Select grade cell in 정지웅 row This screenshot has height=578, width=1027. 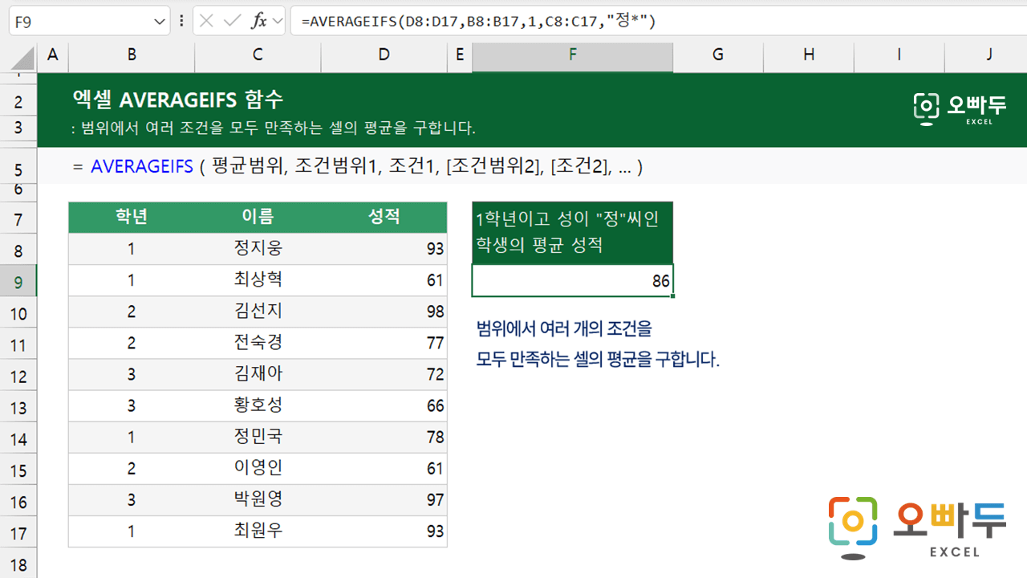132,248
